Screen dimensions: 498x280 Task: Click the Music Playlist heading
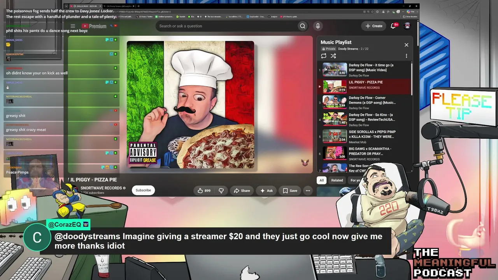(x=336, y=42)
